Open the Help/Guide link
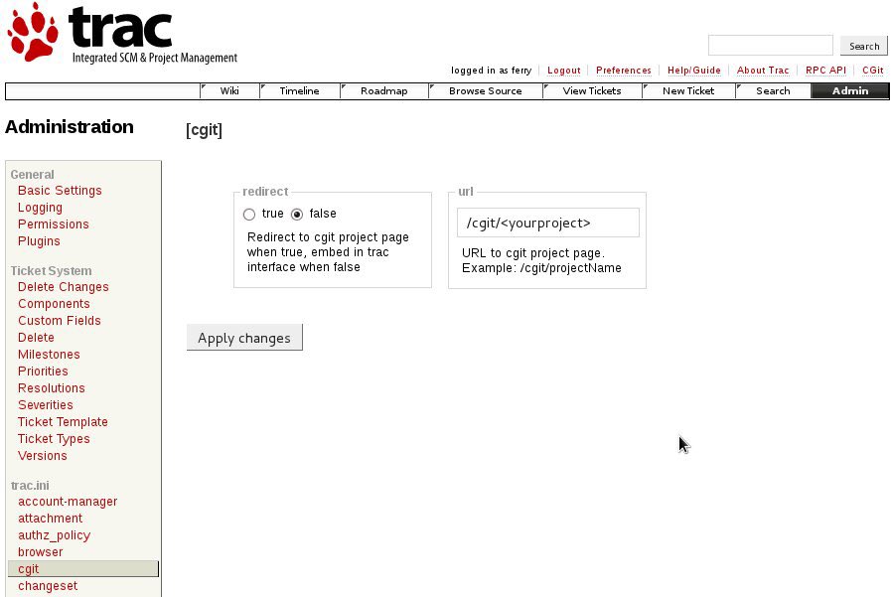The height and width of the screenshot is (597, 892). 694,71
